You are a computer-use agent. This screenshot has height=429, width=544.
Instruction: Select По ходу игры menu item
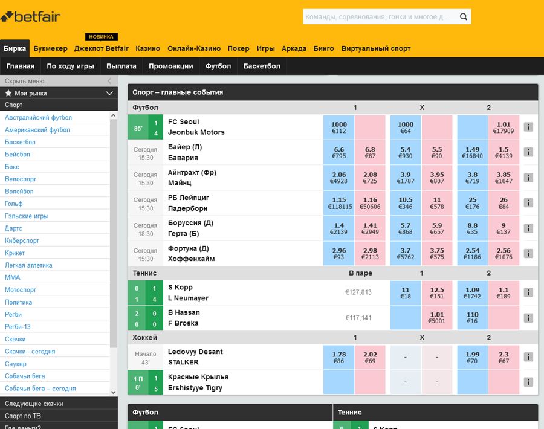pos(71,66)
